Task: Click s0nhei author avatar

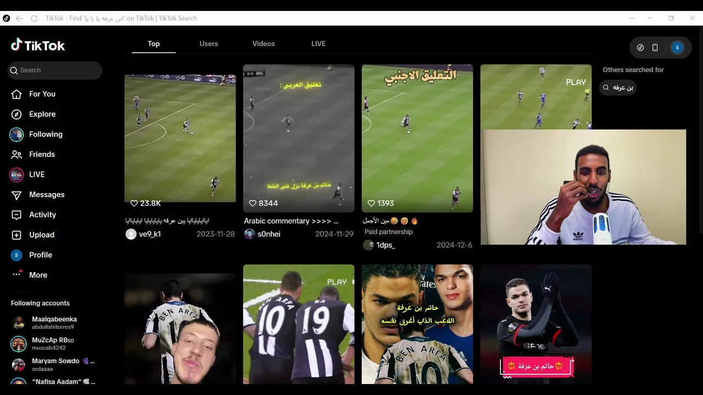Action: pos(249,234)
